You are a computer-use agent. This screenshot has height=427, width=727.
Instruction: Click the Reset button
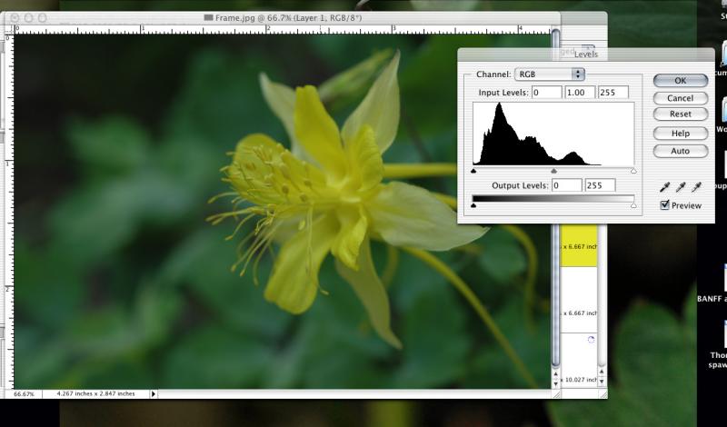pos(680,114)
